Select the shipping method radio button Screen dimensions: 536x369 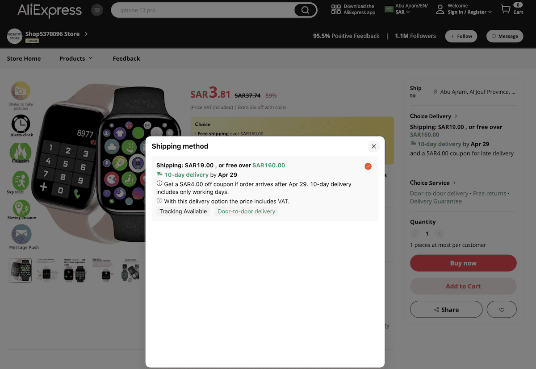(368, 166)
